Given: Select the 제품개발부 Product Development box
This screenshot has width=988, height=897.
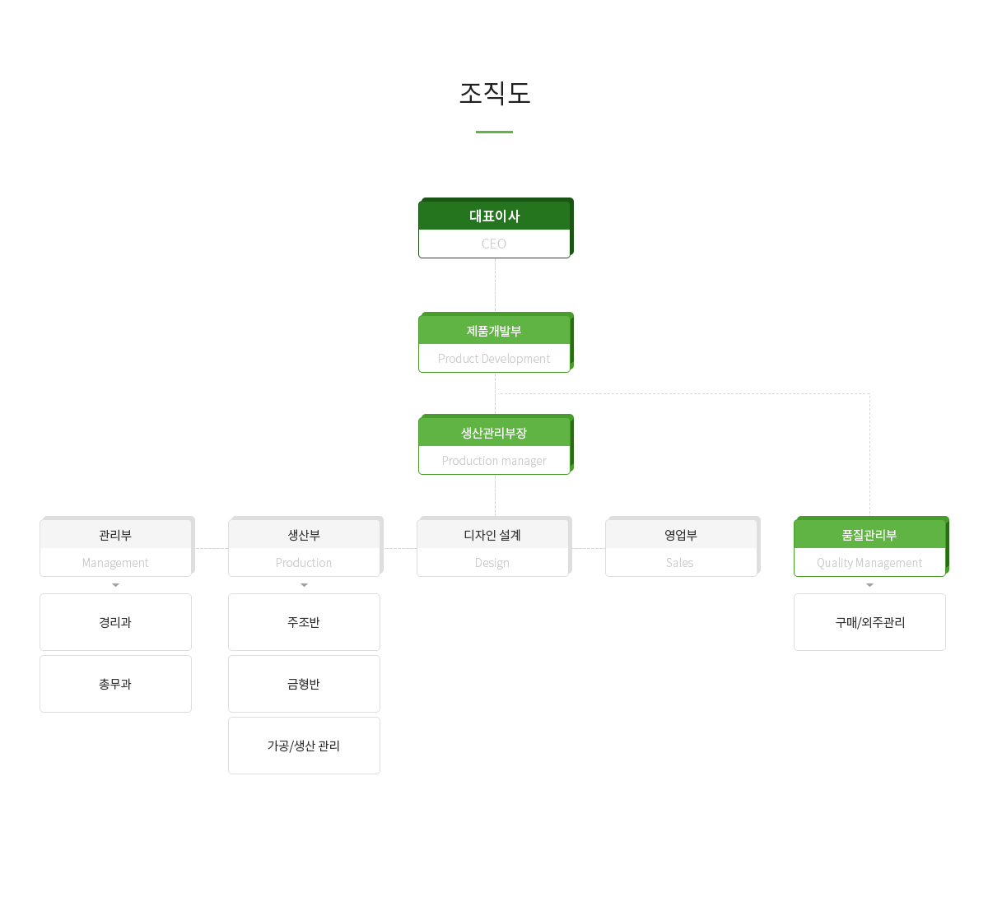Looking at the screenshot, I should [494, 343].
